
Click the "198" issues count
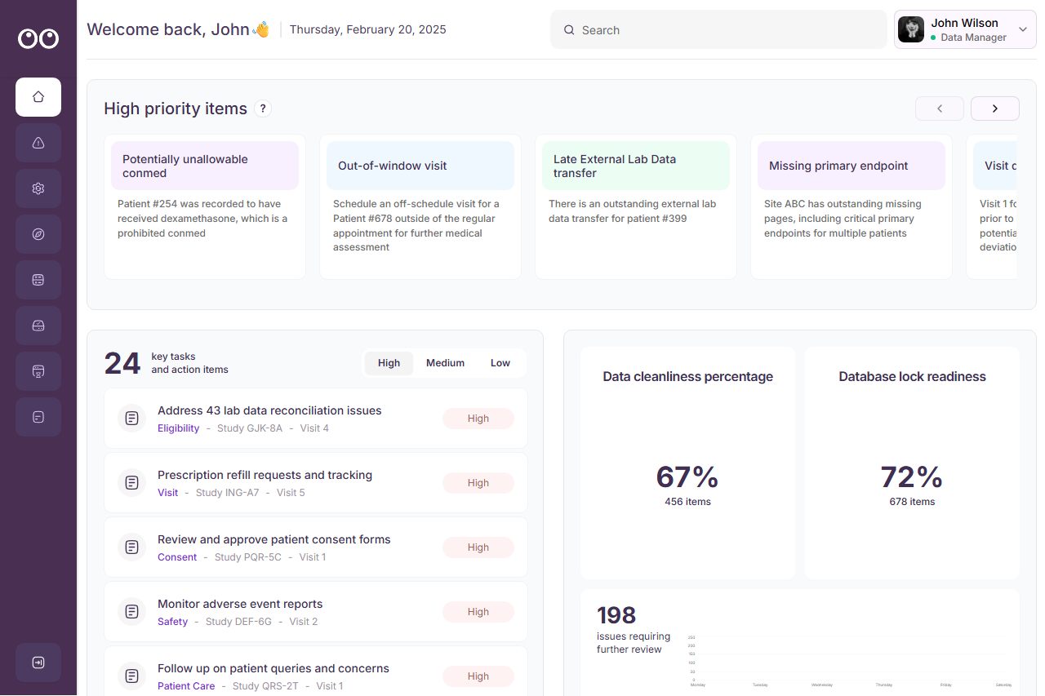(x=616, y=615)
